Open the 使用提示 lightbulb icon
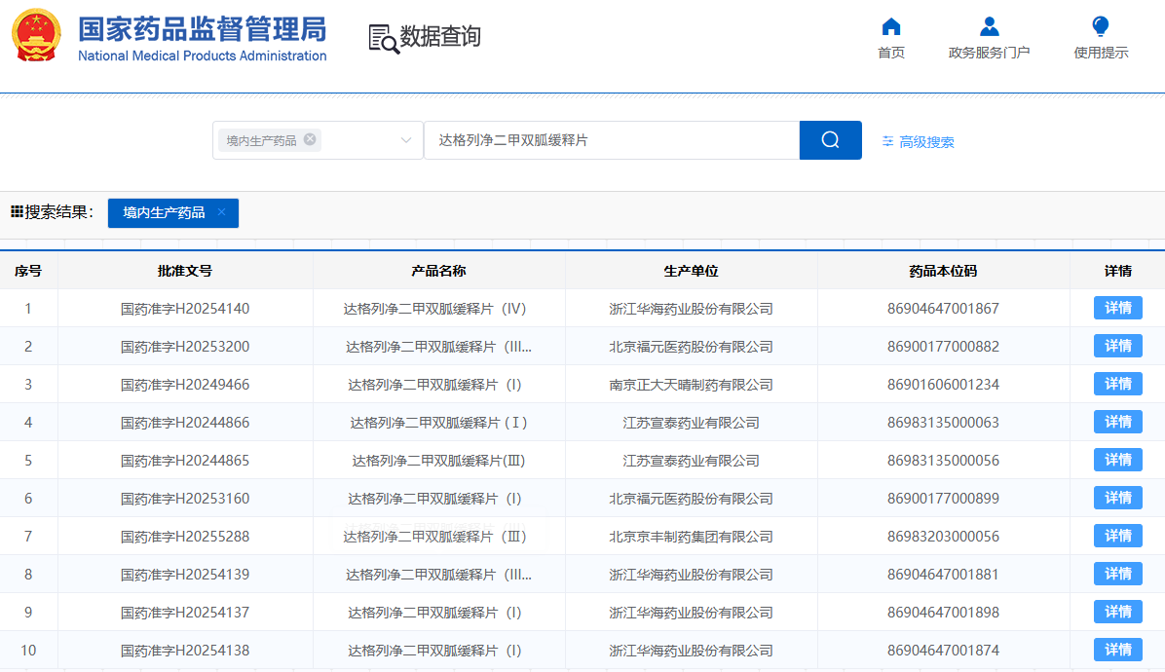 point(1101,27)
